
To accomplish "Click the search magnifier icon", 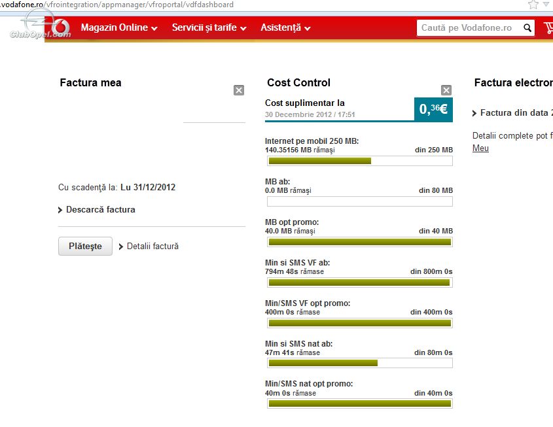I will pyautogui.click(x=527, y=28).
